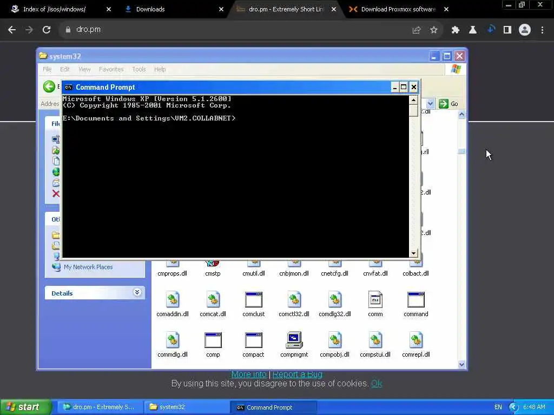Click the Go button in system32 window
This screenshot has width=554, height=415.
click(449, 103)
